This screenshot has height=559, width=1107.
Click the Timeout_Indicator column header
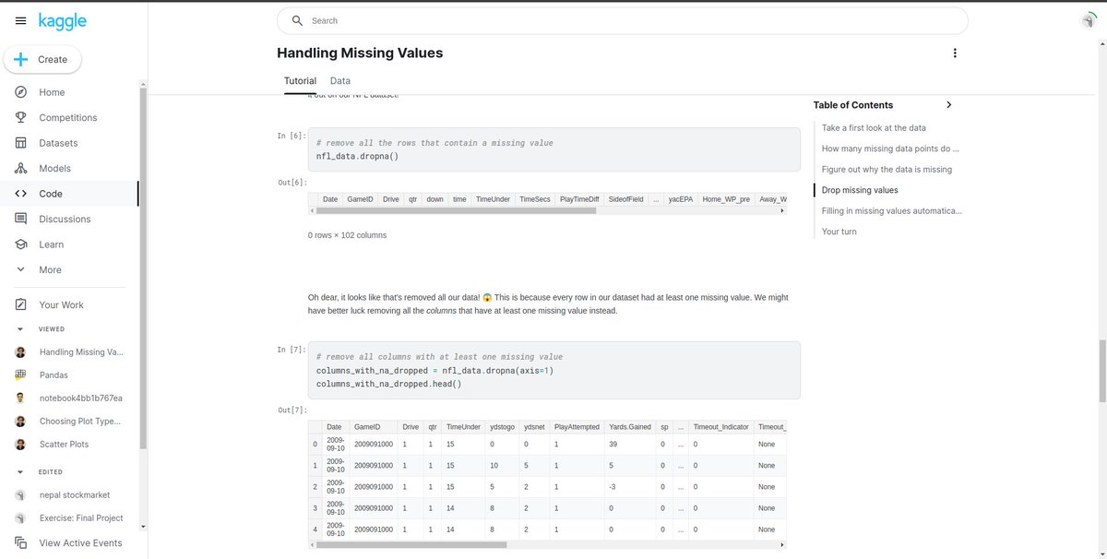coord(720,427)
